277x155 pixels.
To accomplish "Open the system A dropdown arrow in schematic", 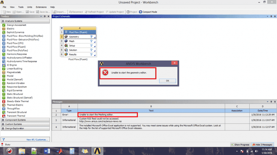I will (62, 28).
